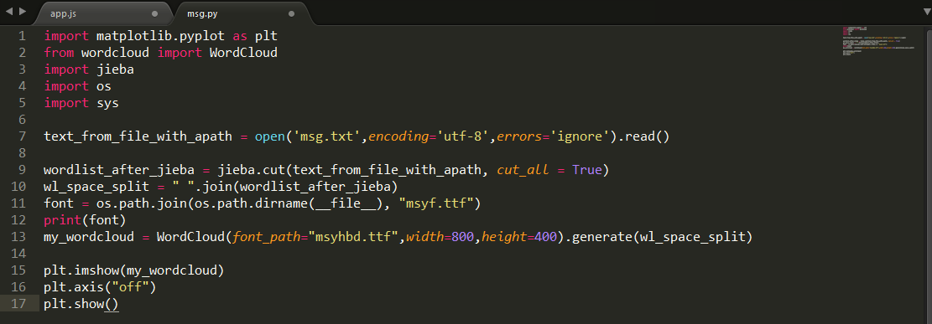Image resolution: width=932 pixels, height=324 pixels.
Task: Click '__file__' on line 11
Action: pyautogui.click(x=349, y=204)
